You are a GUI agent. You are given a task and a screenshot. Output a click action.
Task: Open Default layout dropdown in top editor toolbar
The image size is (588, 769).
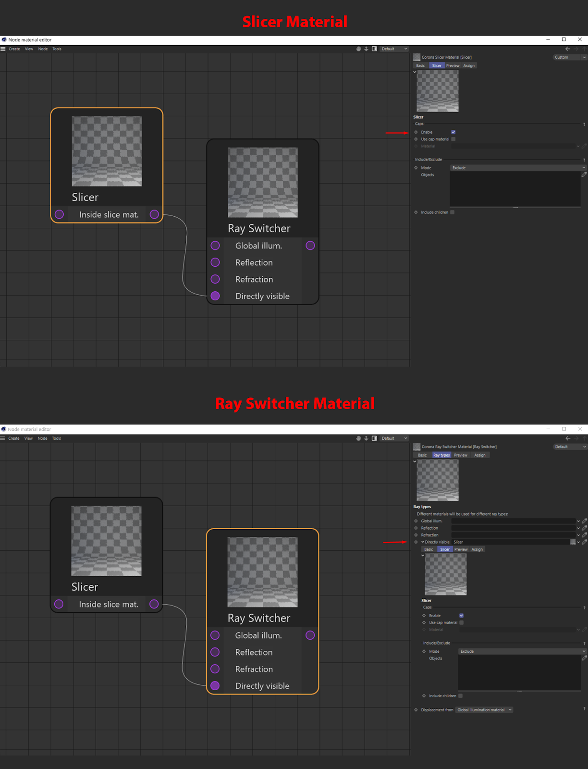(394, 49)
